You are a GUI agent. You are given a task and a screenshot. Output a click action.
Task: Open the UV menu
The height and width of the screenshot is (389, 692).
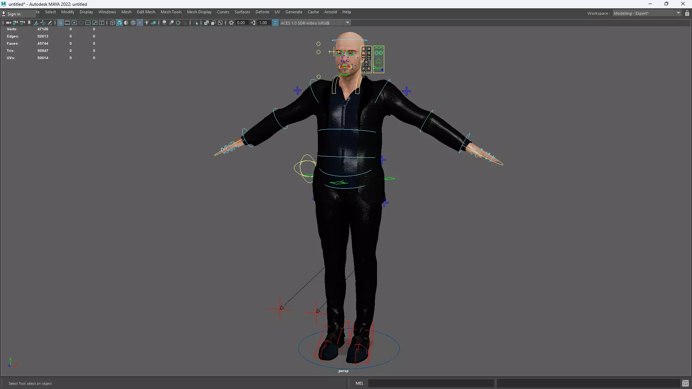pos(277,12)
